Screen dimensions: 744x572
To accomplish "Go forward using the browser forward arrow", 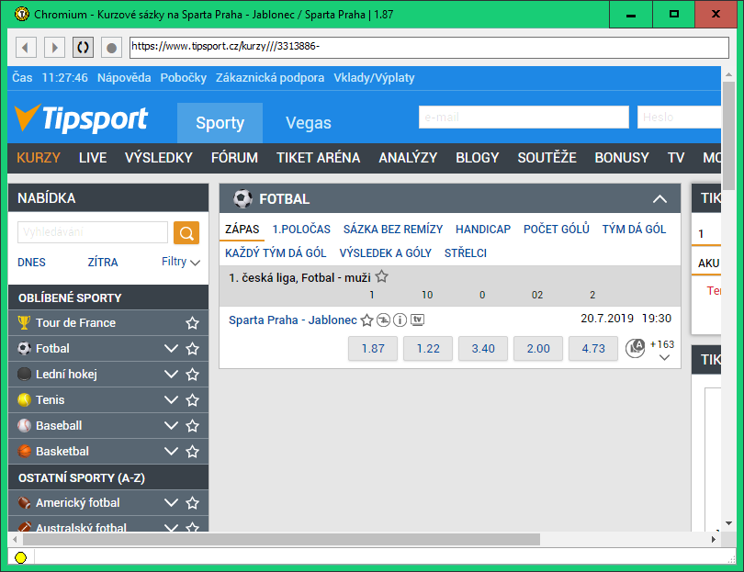I will tap(54, 48).
